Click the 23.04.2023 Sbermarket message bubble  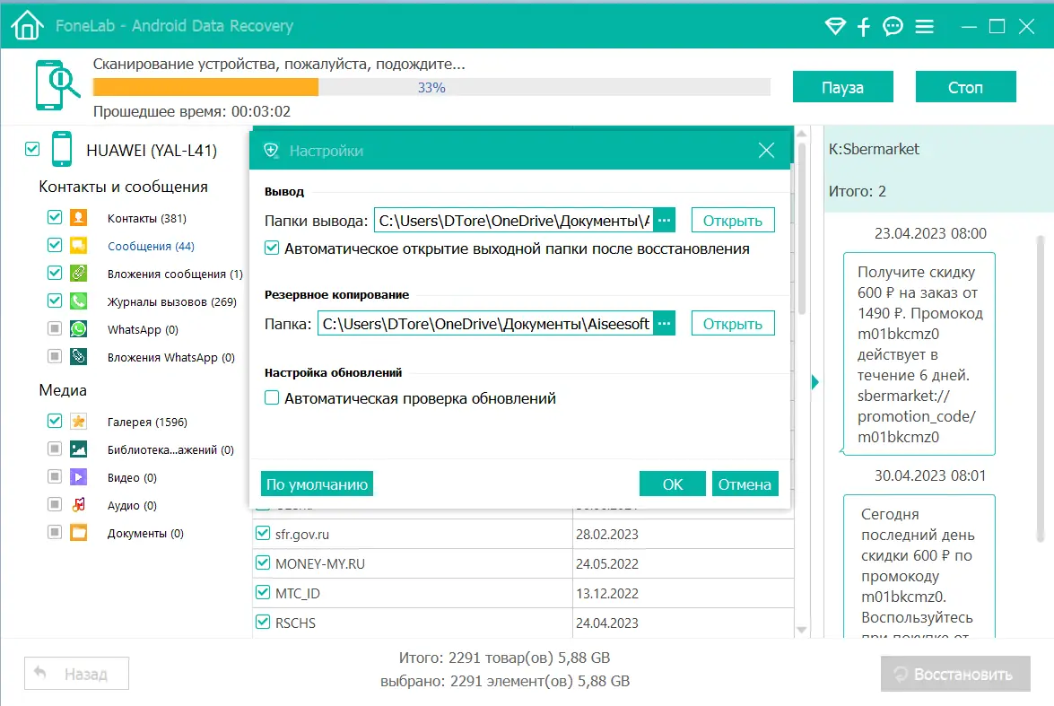(x=919, y=353)
